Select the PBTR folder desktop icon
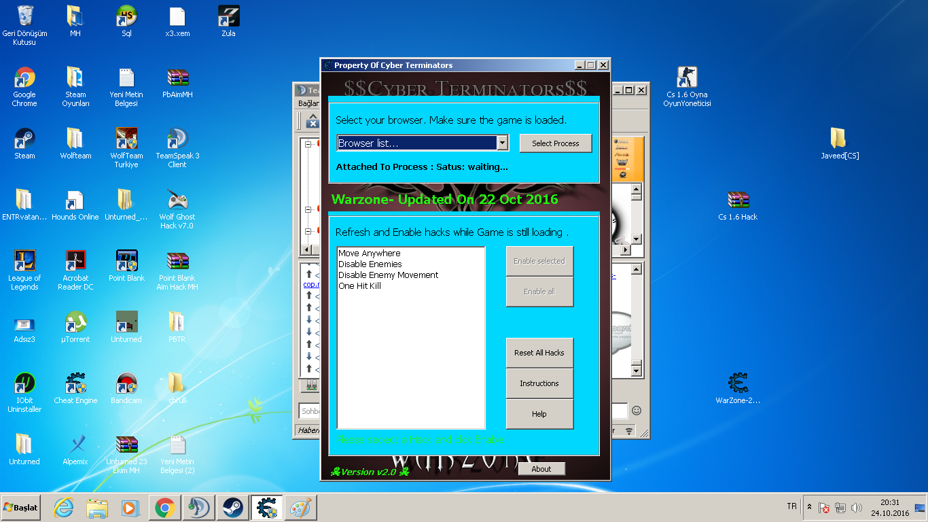Screen dimensions: 928x522 tap(177, 327)
